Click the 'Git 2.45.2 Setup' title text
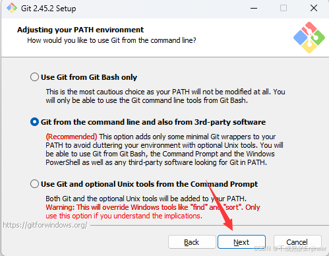The height and width of the screenshot is (256, 329). coord(49,9)
